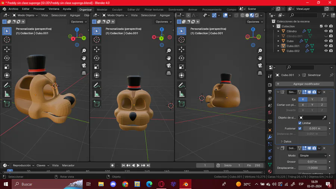Image resolution: width=336 pixels, height=189 pixels.
Task: Toggle visibility eye of Cubo.002
Action: click(326, 51)
